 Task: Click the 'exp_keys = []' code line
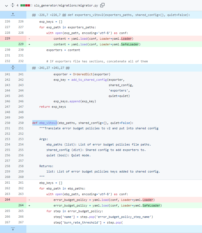pyautogui.click(x=51, y=22)
